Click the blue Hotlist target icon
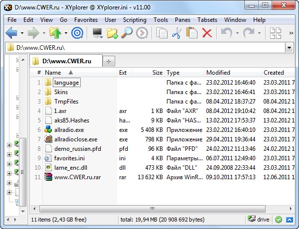The image size is (299, 229). pyautogui.click(x=77, y=33)
